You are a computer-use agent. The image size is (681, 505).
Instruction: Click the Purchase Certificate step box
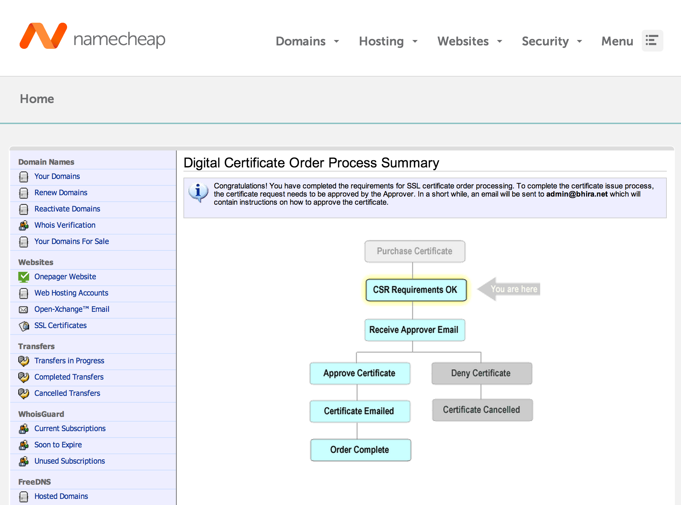[x=415, y=251]
